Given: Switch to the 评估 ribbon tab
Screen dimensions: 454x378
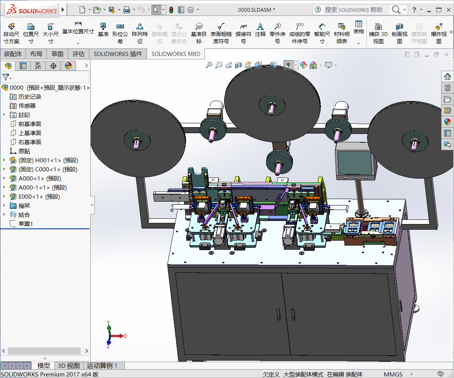Looking at the screenshot, I should point(79,54).
